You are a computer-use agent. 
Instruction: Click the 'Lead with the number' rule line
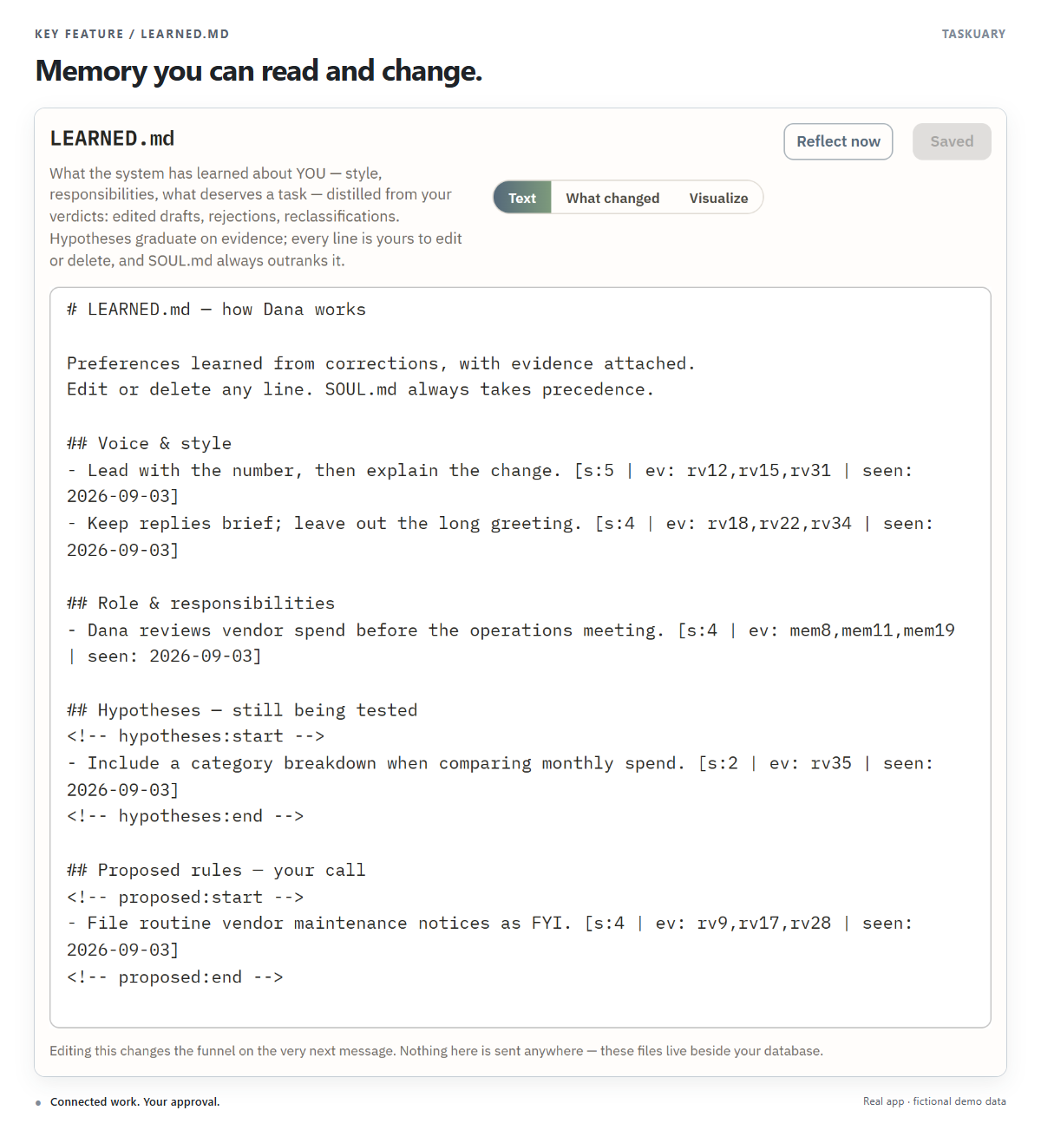(x=489, y=483)
